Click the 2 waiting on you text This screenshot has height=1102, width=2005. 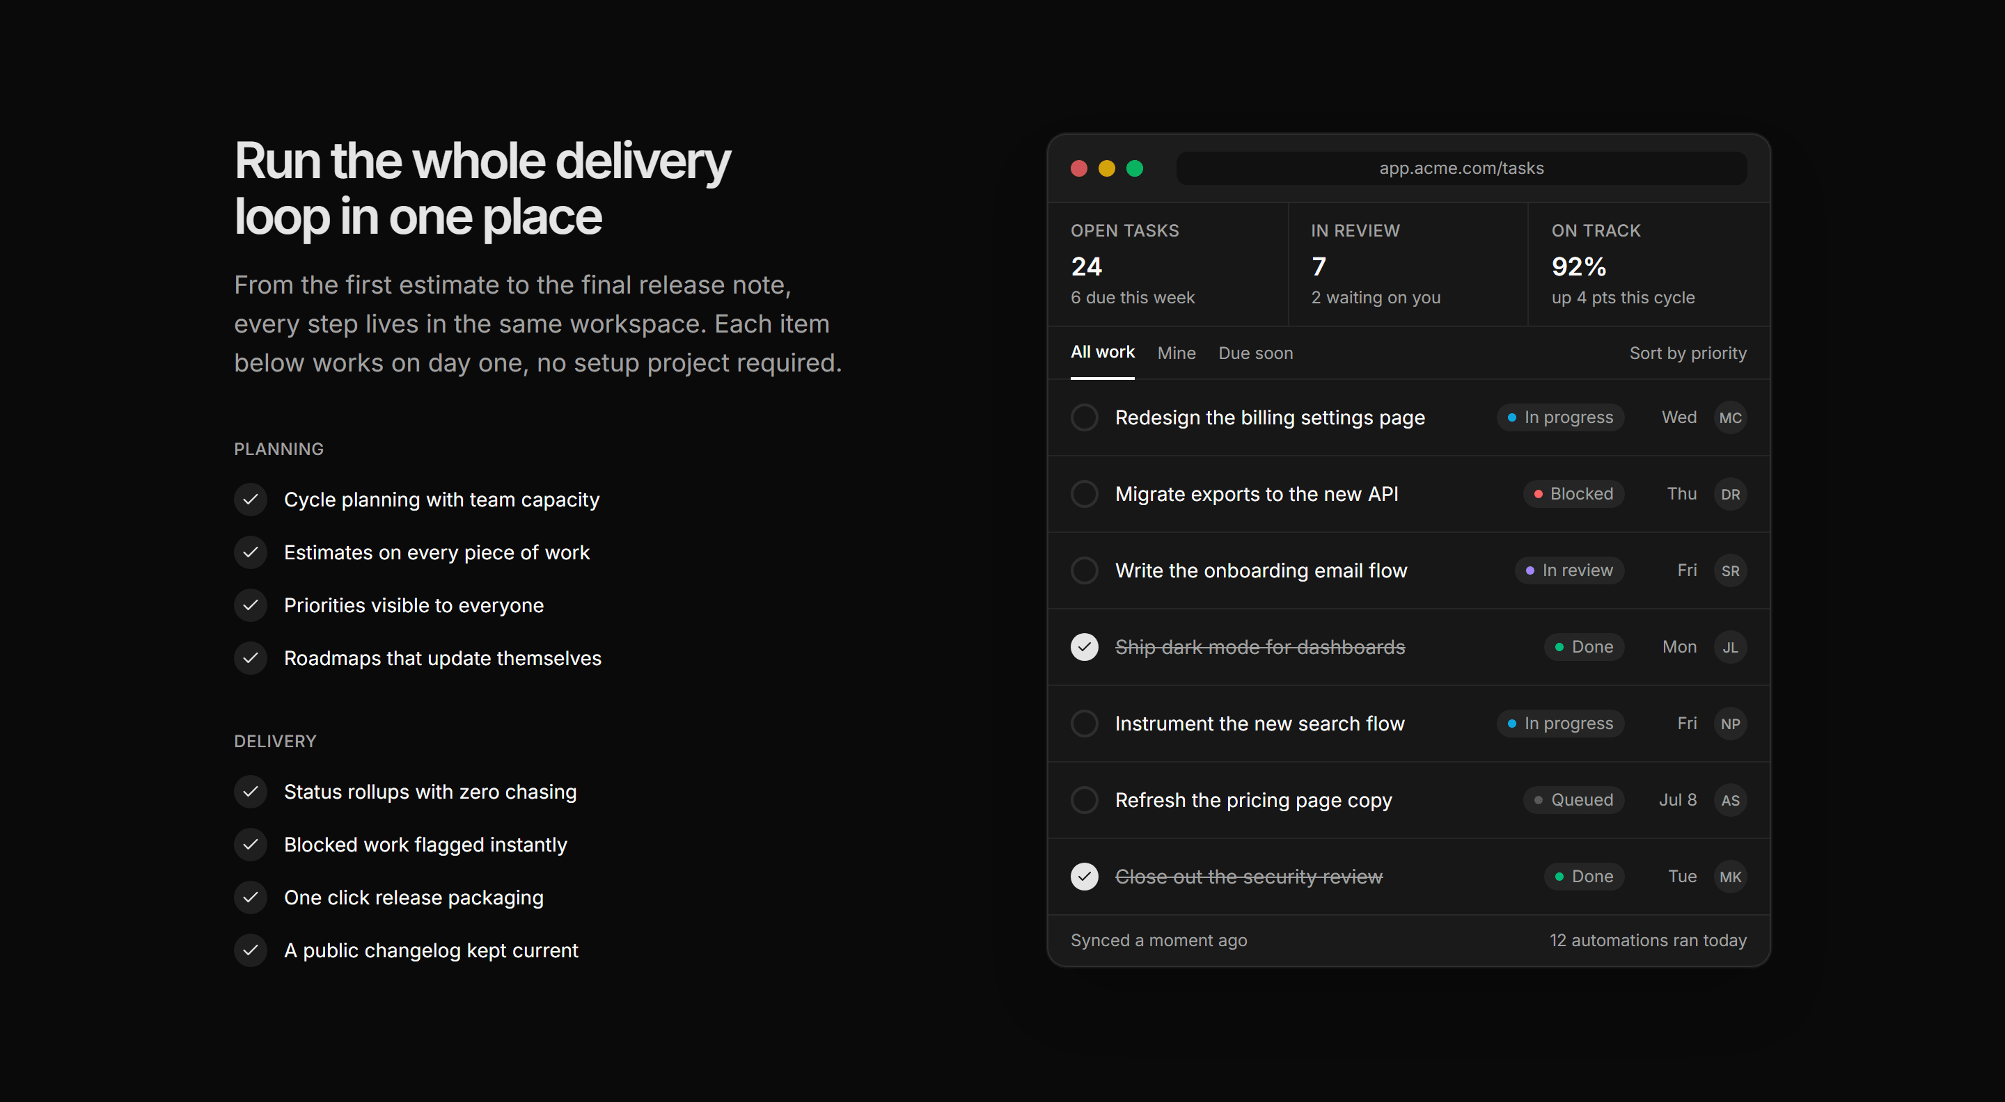1376,297
